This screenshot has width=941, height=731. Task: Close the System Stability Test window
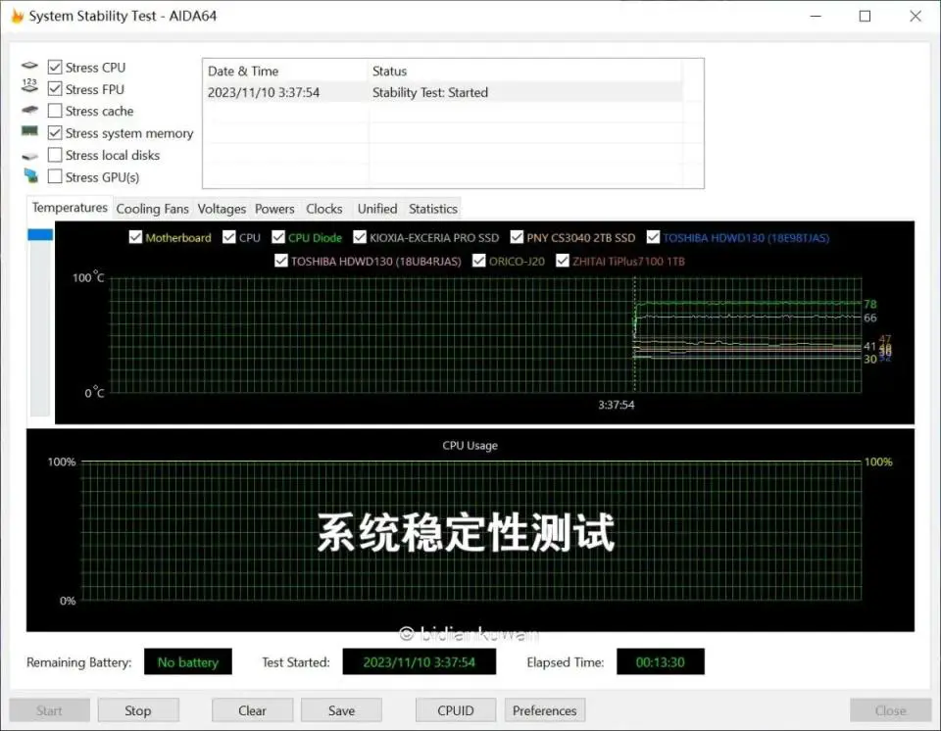pos(916,17)
